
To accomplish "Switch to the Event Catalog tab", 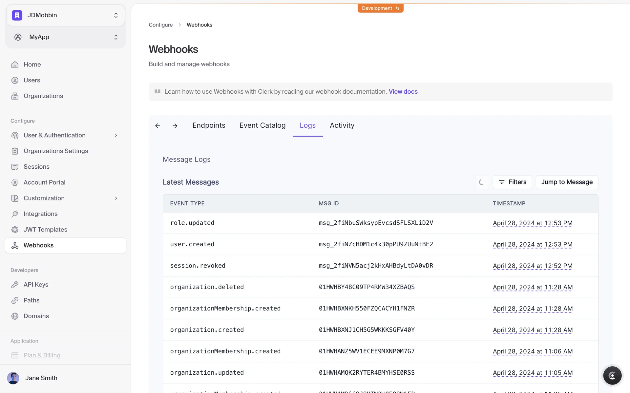I will (x=262, y=125).
